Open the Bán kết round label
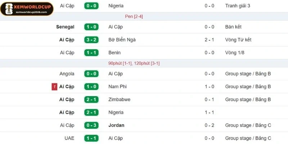This screenshot has width=288, height=144. [x=233, y=27]
